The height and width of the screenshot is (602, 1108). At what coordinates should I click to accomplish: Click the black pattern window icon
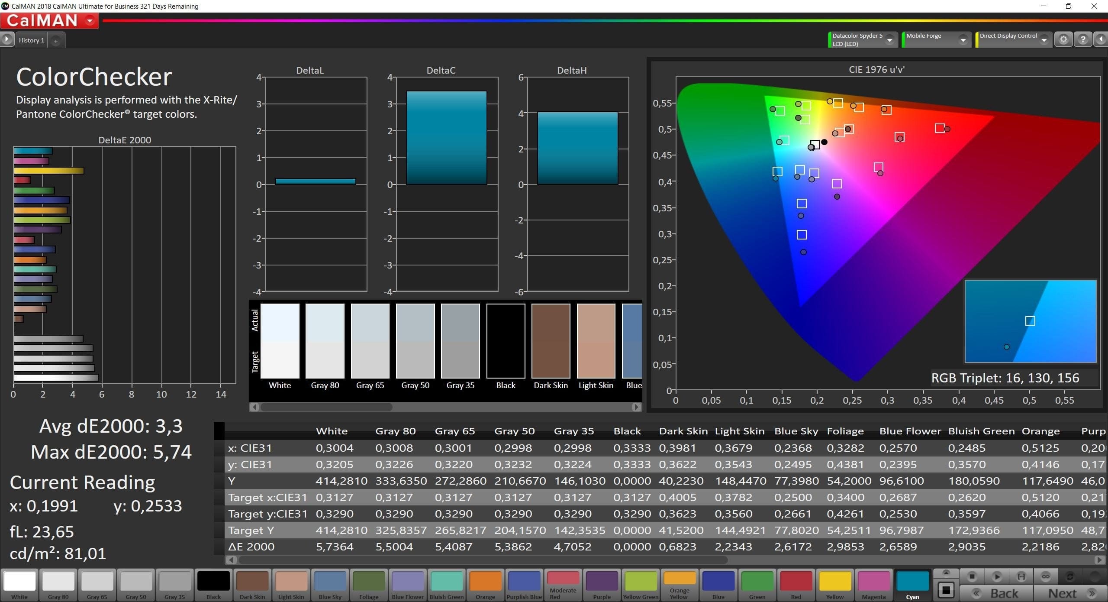946,590
